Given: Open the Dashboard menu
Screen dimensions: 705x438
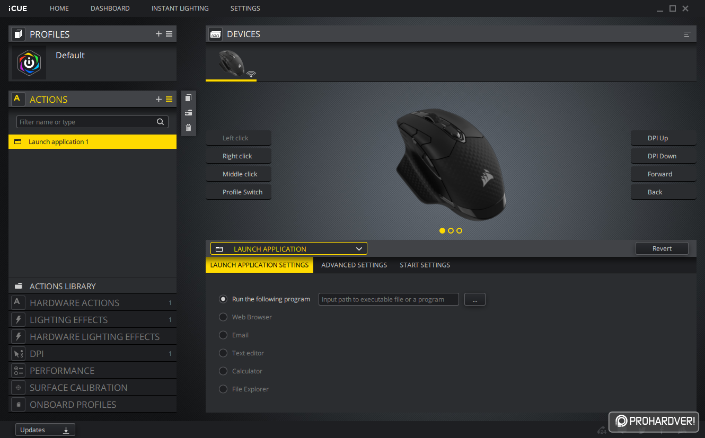Looking at the screenshot, I should pyautogui.click(x=110, y=8).
